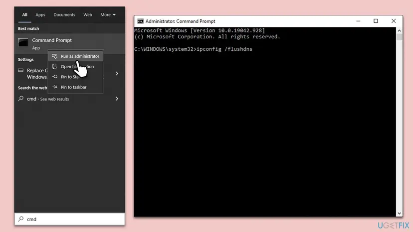Click the Microsoft Windows version text line
Image resolution: width=413 pixels, height=232 pixels.
click(200, 30)
